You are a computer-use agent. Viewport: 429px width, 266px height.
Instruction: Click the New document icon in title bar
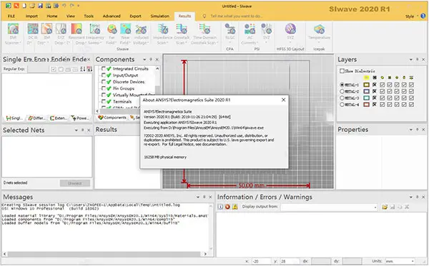pyautogui.click(x=24, y=6)
